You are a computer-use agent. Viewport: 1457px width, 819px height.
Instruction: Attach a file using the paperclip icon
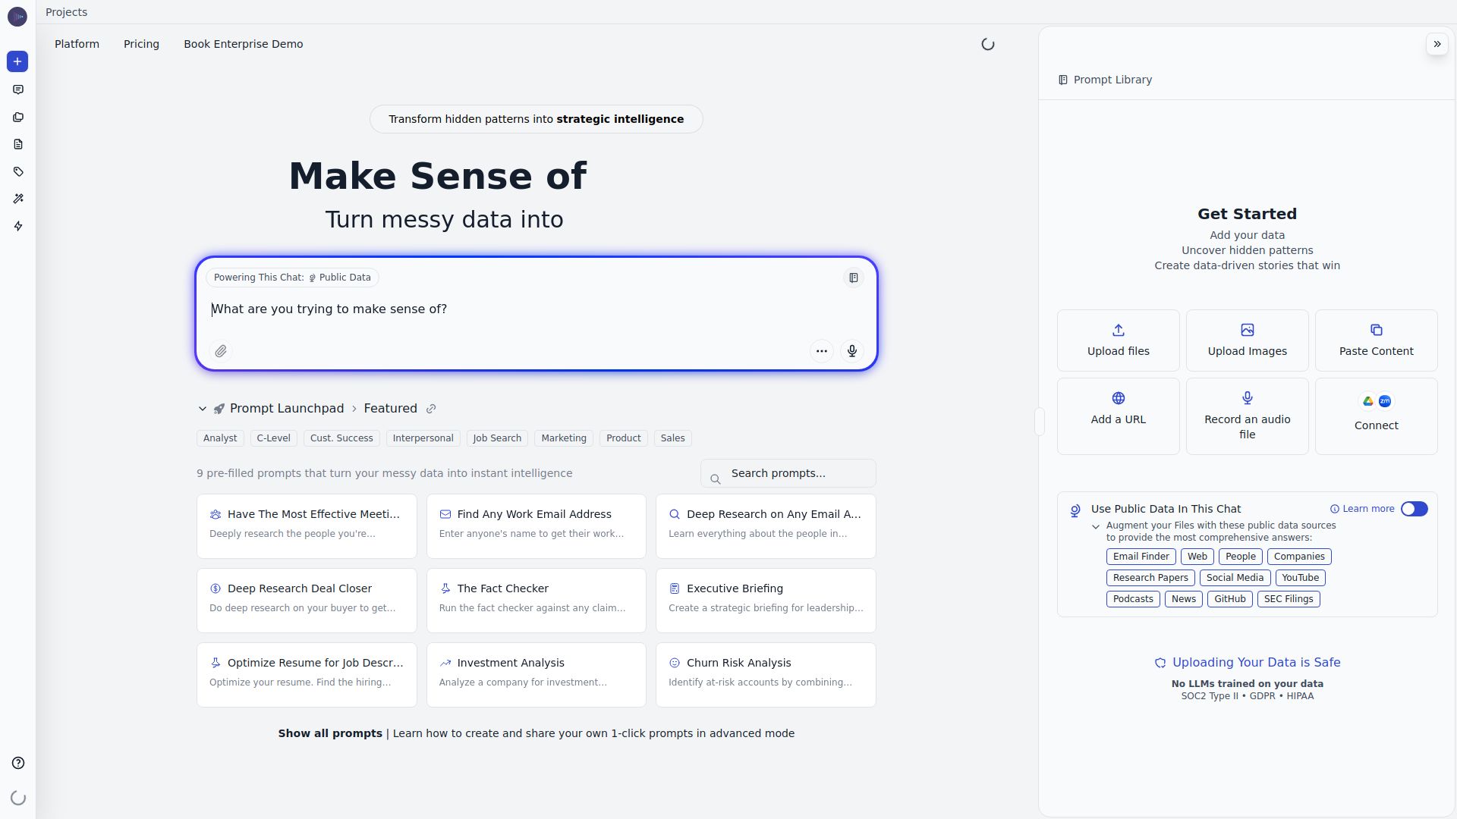pyautogui.click(x=221, y=351)
